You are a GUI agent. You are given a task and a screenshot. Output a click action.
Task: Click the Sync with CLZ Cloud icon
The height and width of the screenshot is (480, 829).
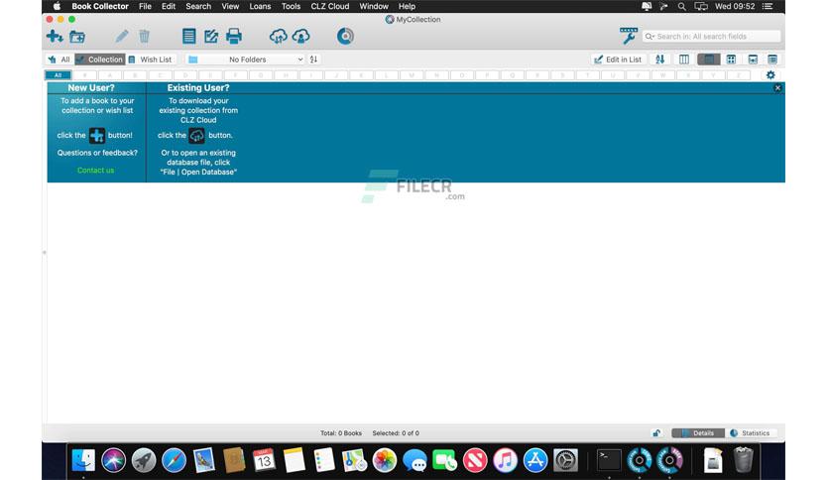pos(278,37)
